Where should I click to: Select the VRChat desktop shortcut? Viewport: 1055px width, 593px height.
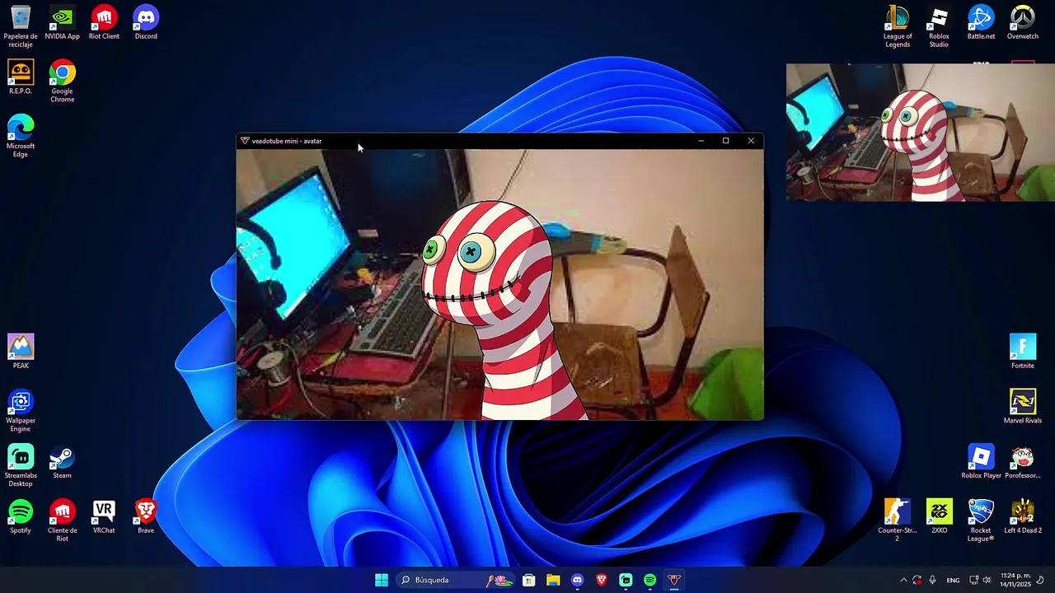(x=104, y=516)
